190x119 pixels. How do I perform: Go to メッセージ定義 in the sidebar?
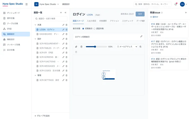[x=16, y=45]
